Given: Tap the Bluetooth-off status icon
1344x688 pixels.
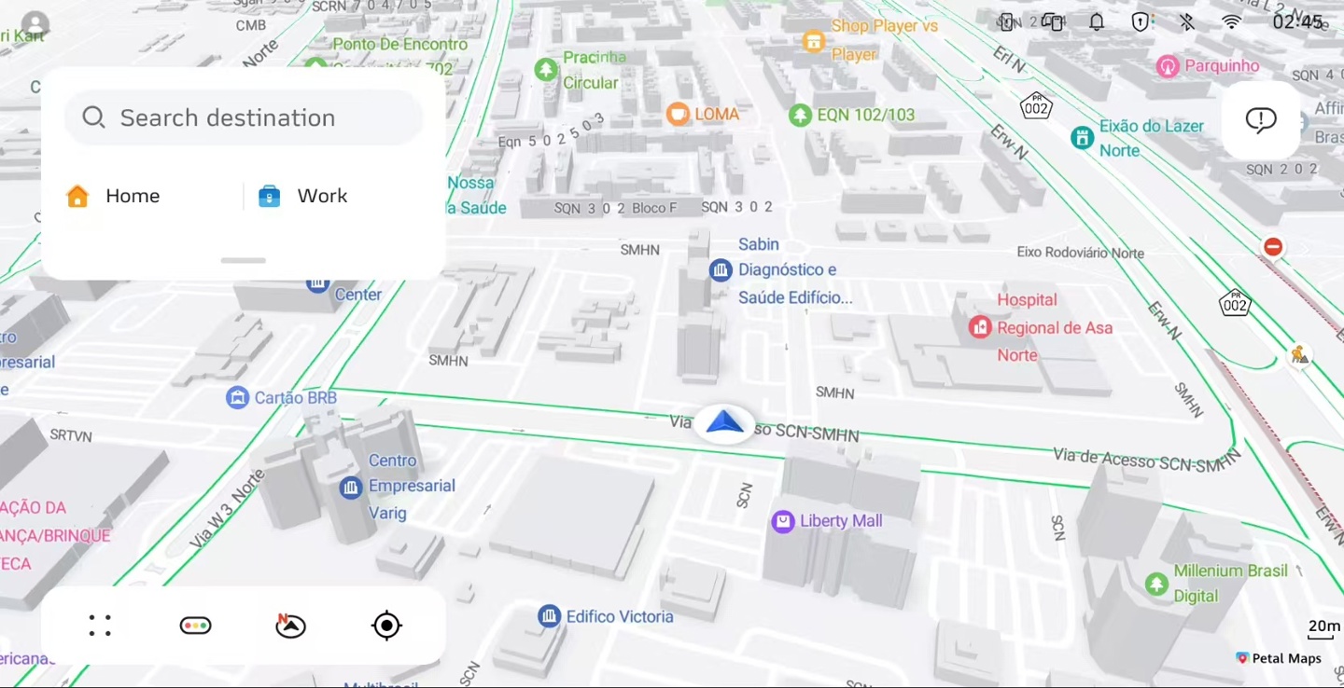Looking at the screenshot, I should pos(1186,22).
